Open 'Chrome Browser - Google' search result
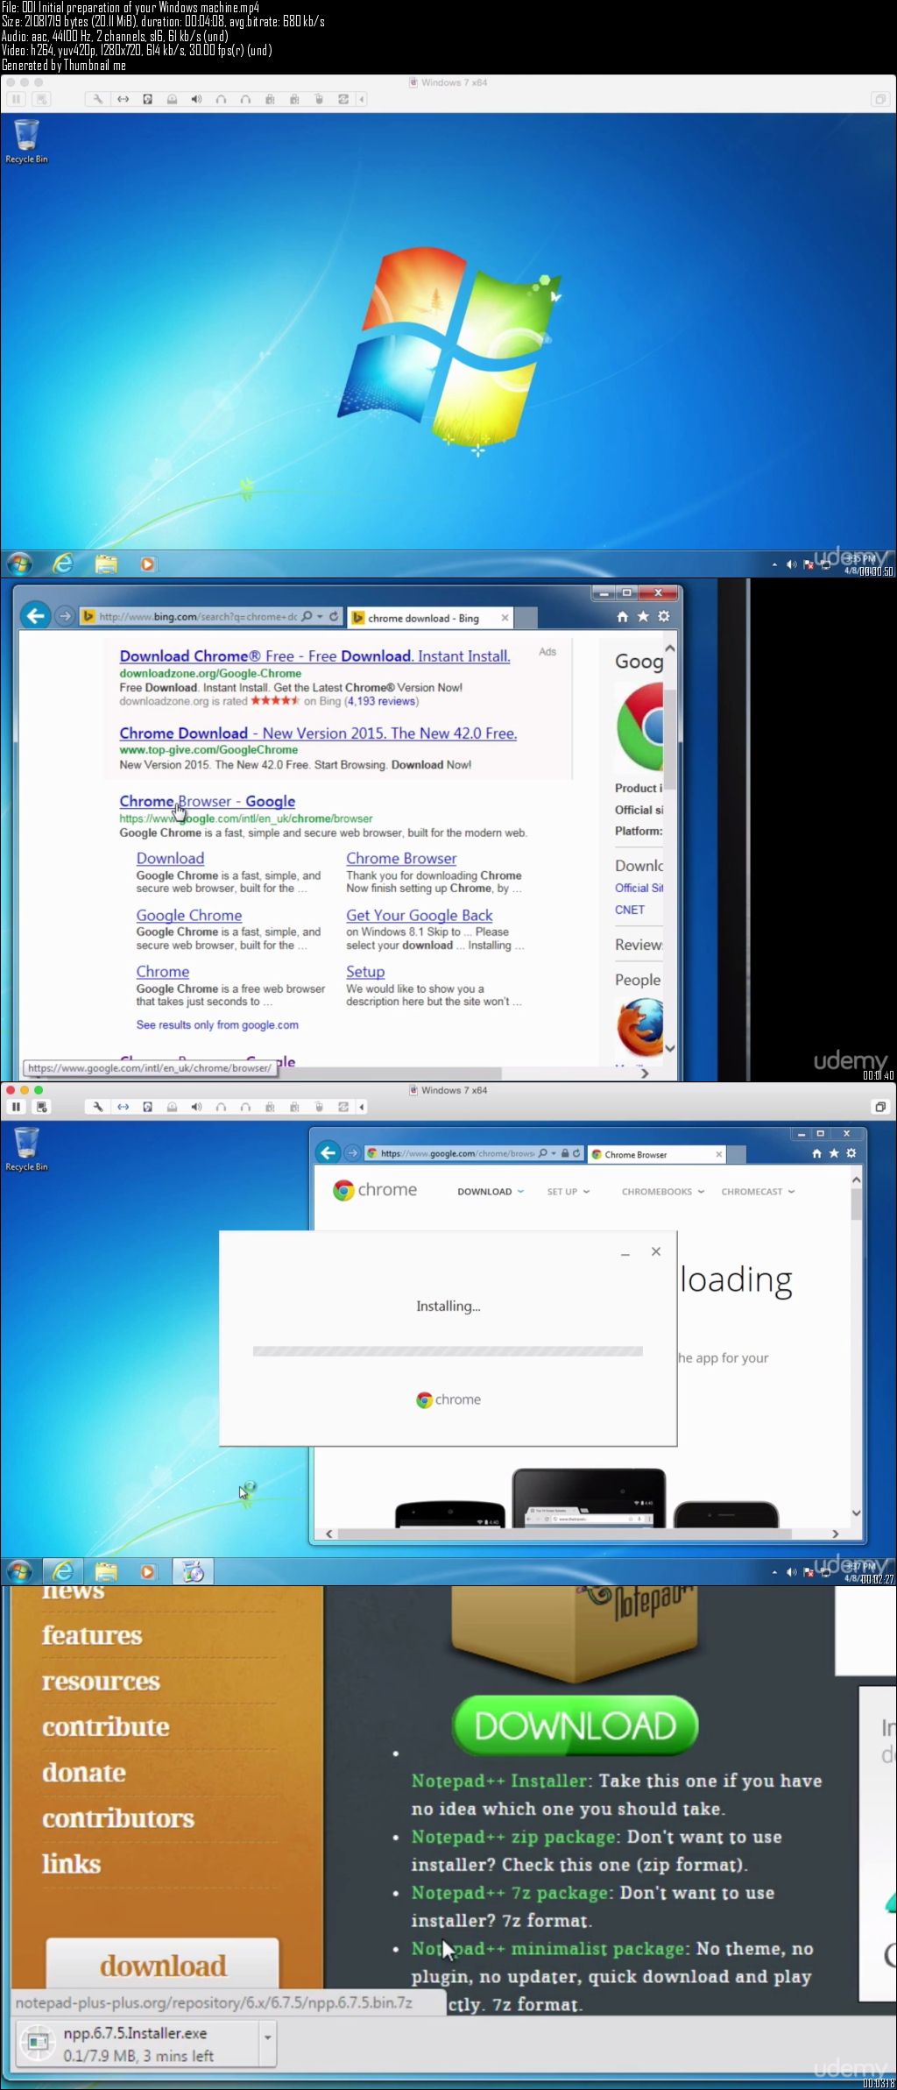This screenshot has height=2090, width=897. pyautogui.click(x=208, y=801)
